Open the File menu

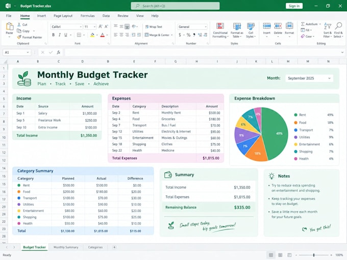(x=9, y=16)
